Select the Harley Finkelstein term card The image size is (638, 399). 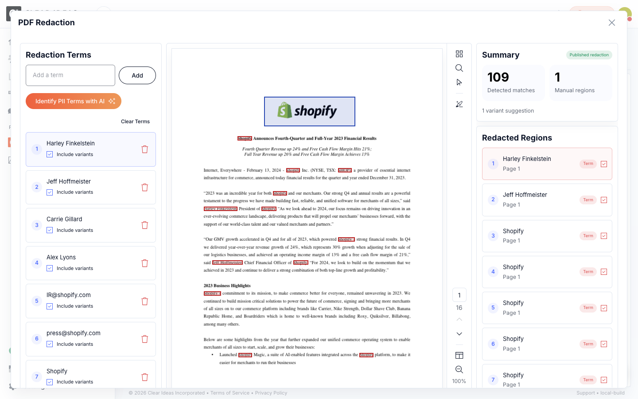[x=91, y=149]
